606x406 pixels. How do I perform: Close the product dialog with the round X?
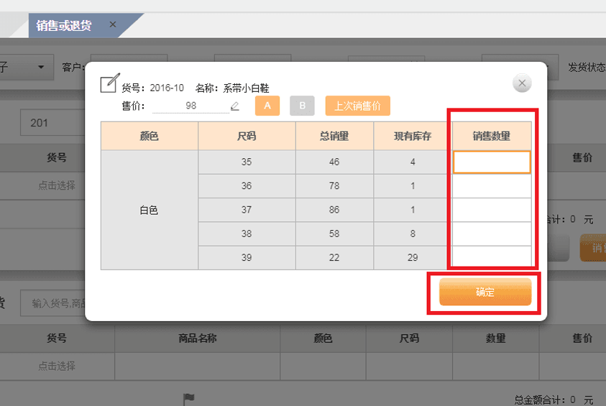522,83
